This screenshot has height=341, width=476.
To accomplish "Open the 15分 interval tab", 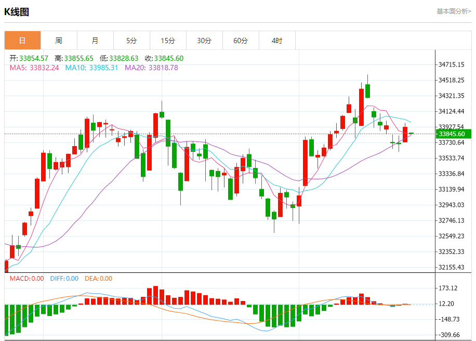I will (168, 41).
